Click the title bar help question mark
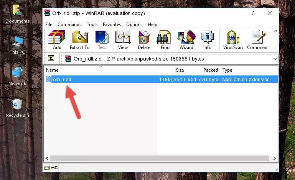The width and height of the screenshot is (295, 180). [253, 13]
